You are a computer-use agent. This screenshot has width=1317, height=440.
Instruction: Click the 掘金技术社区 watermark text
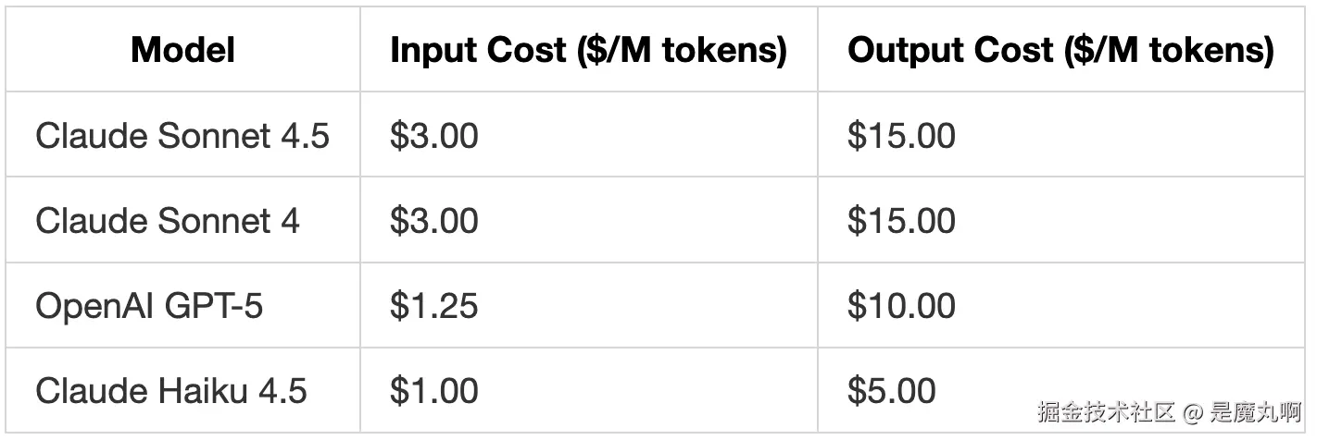1106,411
